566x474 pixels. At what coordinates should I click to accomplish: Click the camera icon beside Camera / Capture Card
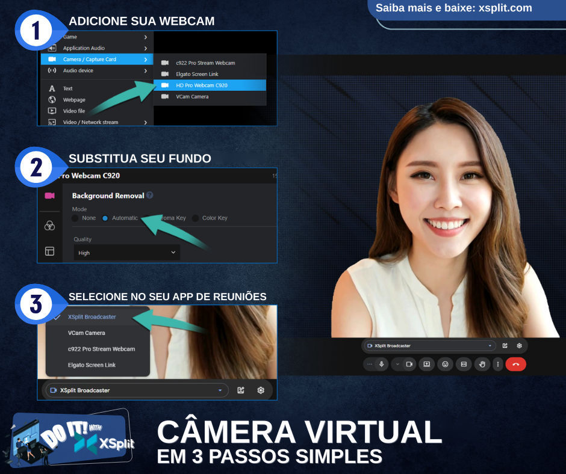pos(52,59)
